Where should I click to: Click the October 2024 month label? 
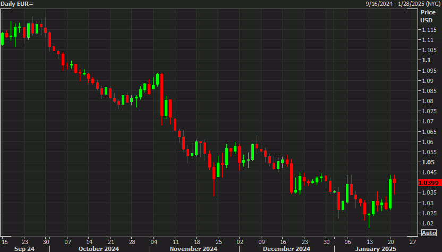(99, 249)
